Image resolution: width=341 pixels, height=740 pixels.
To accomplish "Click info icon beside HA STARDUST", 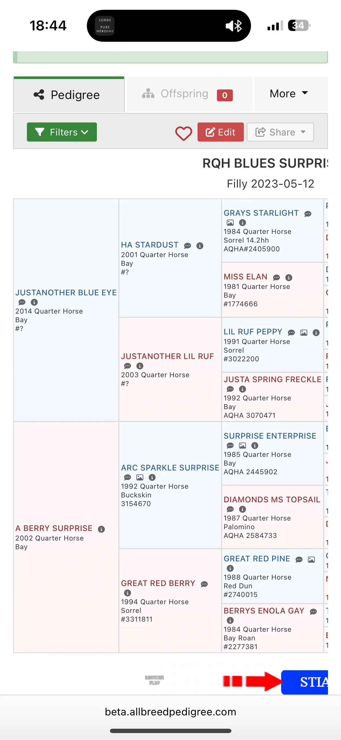I will pos(200,246).
